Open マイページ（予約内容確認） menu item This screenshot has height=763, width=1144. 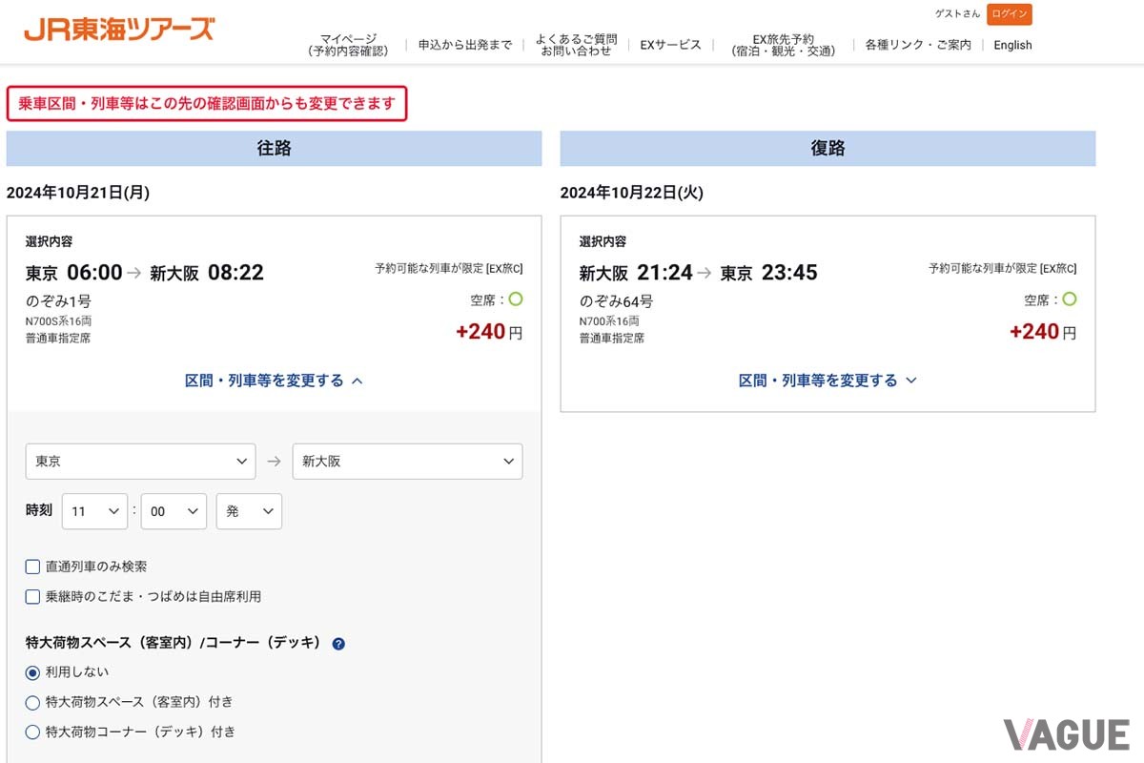[348, 45]
